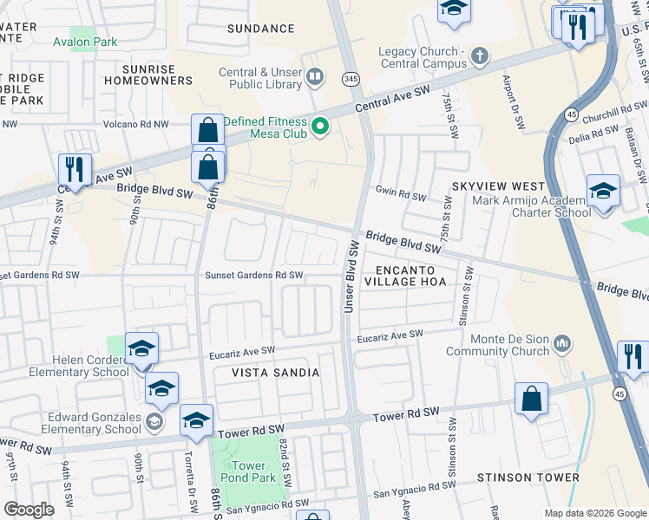Open the Defined Fitness Mesa Club pin

pos(320,127)
